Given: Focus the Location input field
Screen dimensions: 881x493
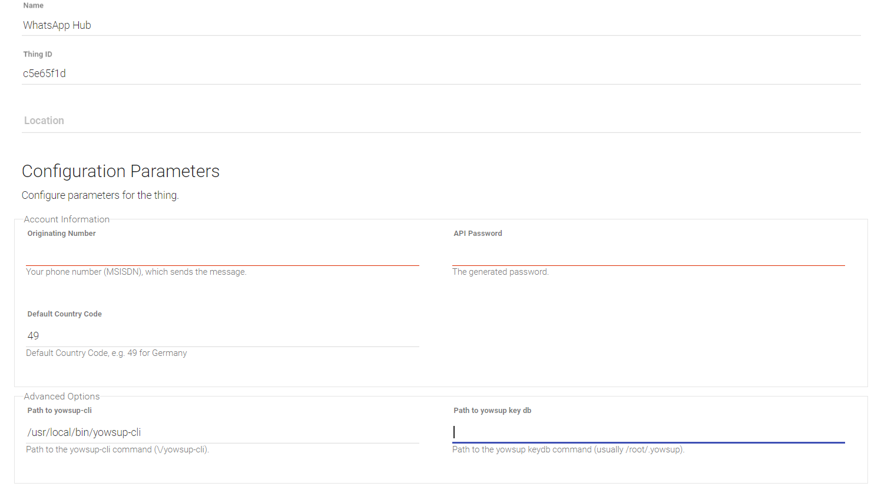Looking at the screenshot, I should (441, 121).
